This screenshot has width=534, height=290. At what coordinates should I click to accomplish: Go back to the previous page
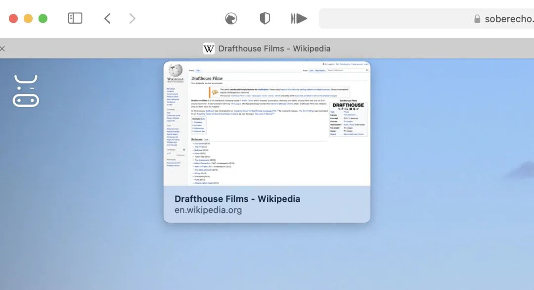click(107, 18)
